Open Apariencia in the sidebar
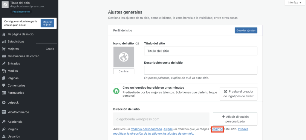306x140 pixels. pos(15,122)
